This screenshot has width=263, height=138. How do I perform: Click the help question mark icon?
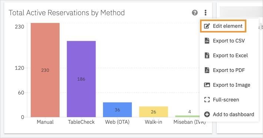[194, 13]
